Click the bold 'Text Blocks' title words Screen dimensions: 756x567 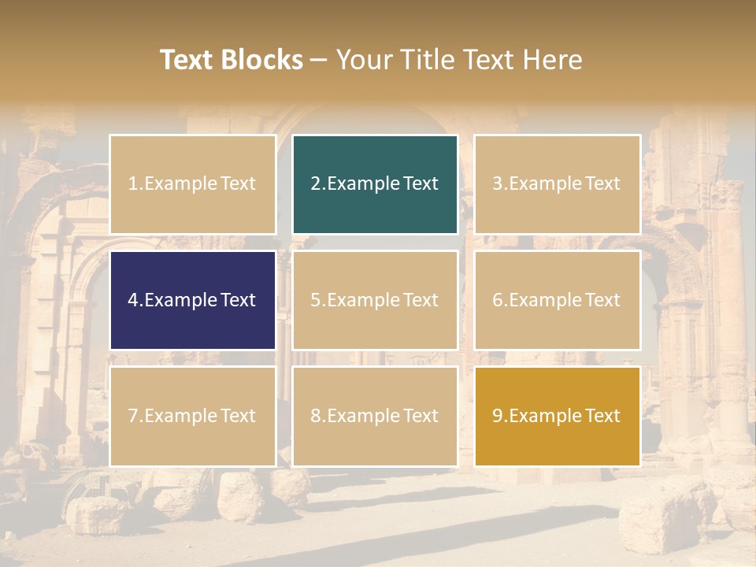tap(231, 60)
